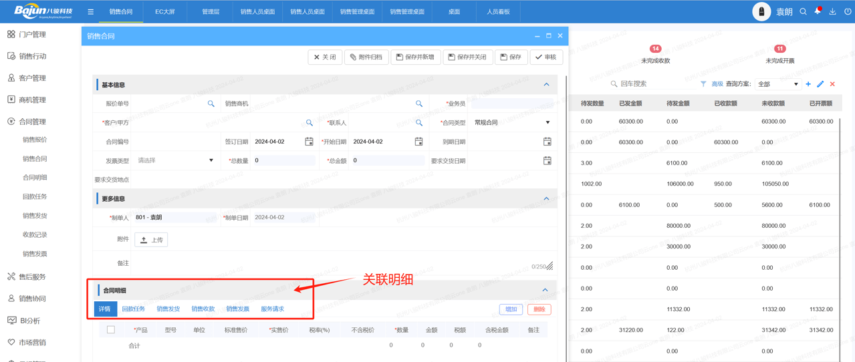Click the filter funnel icon near 高级

coord(703,84)
